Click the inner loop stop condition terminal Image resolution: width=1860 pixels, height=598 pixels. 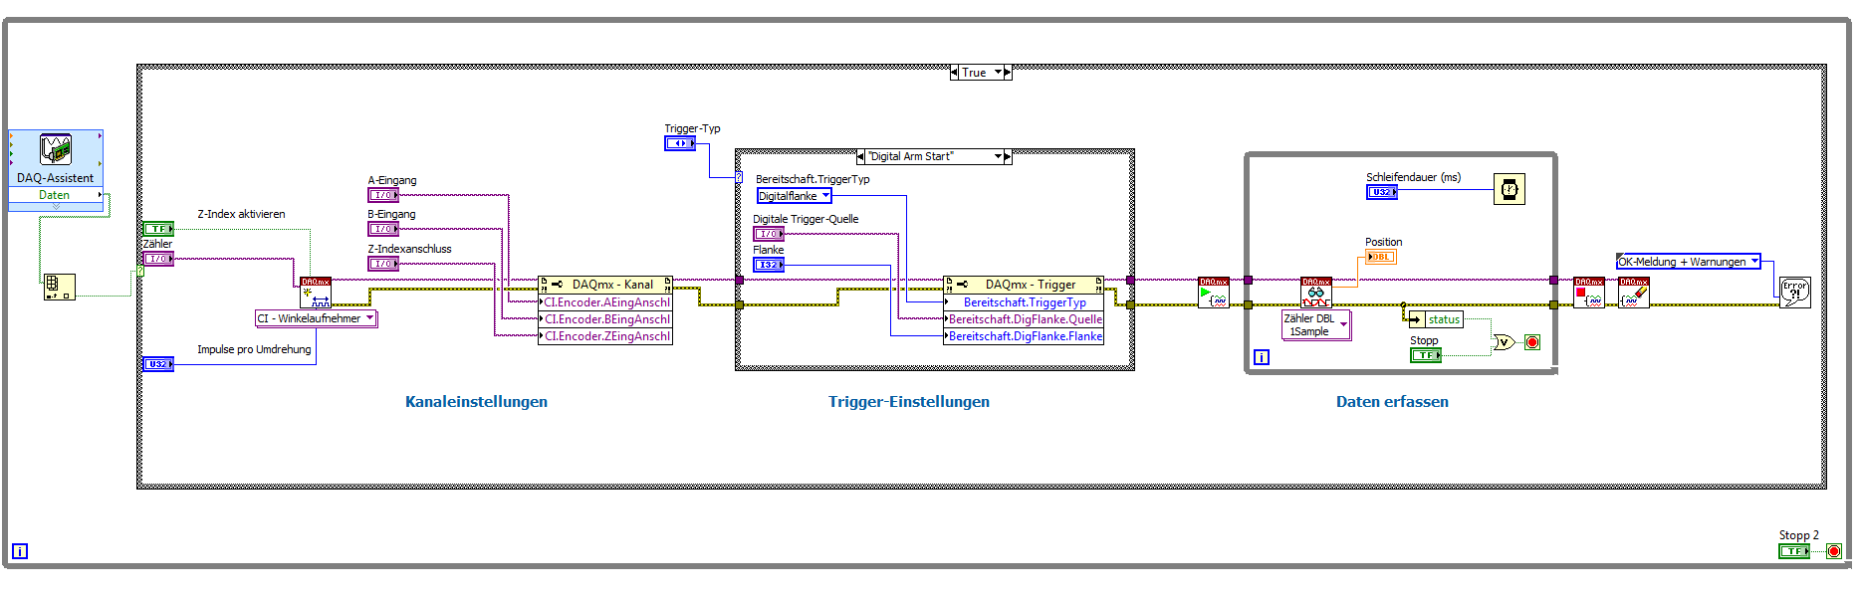point(1532,342)
